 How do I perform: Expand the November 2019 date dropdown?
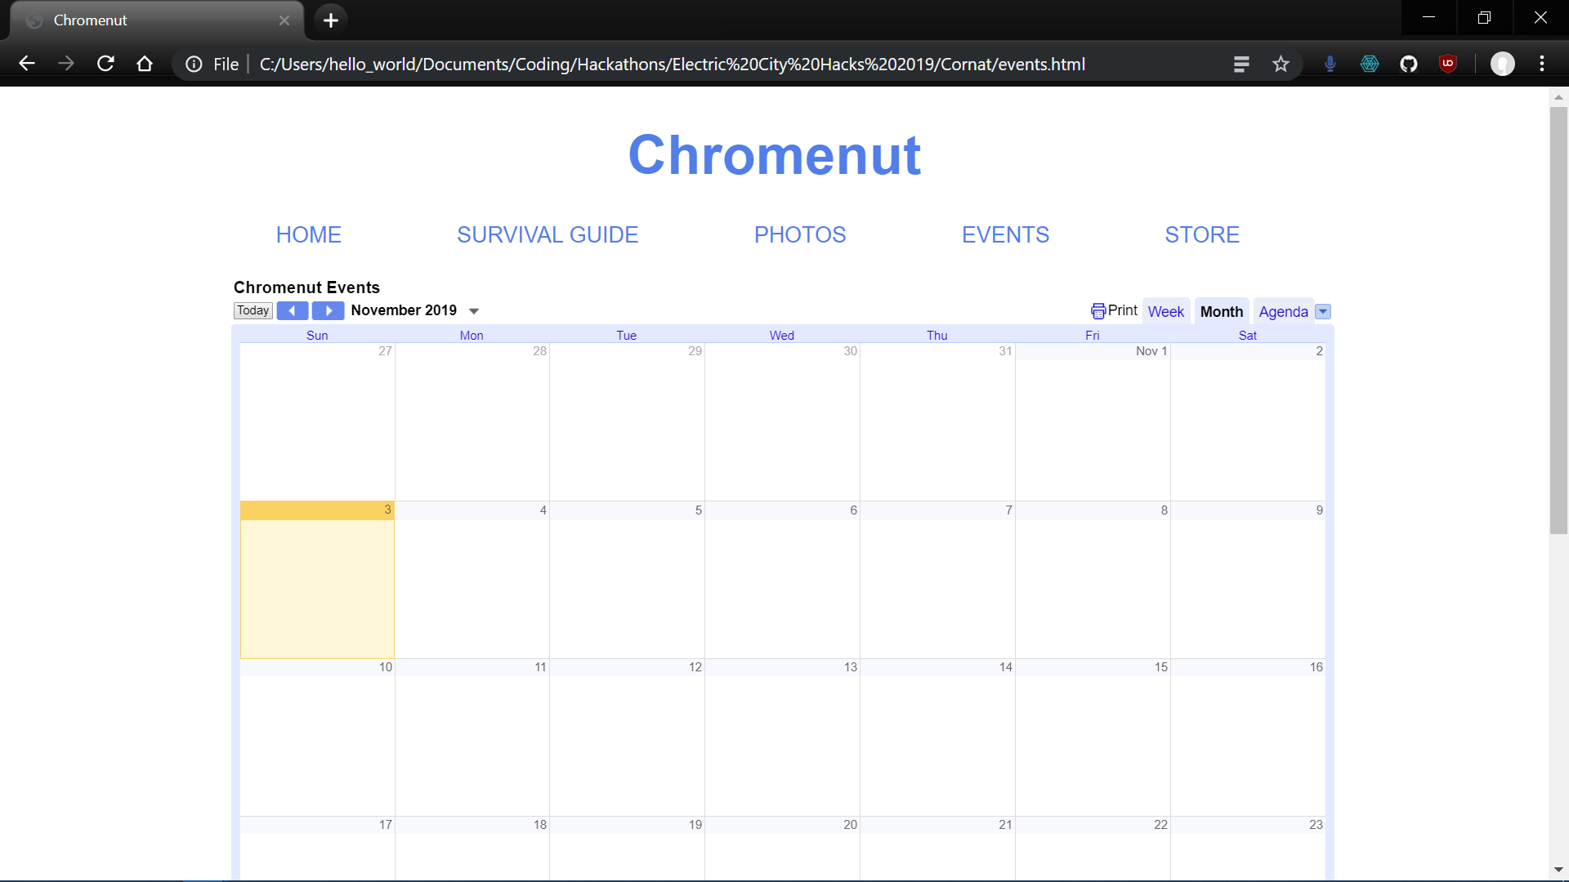tap(474, 311)
